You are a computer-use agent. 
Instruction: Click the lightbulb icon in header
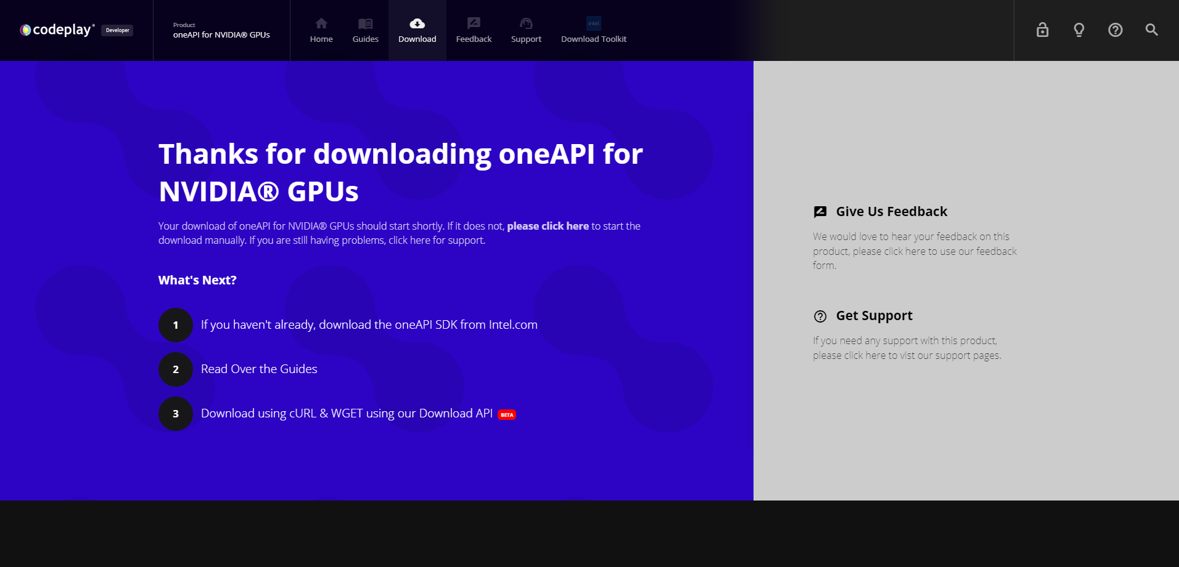[x=1079, y=30]
